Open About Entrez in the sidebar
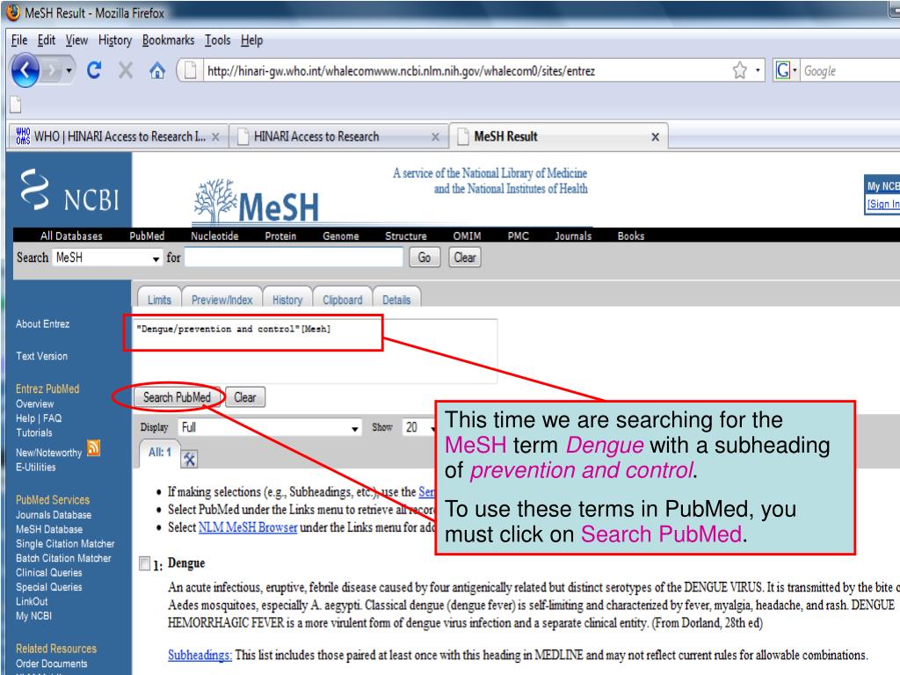Image resolution: width=900 pixels, height=675 pixels. click(x=42, y=323)
